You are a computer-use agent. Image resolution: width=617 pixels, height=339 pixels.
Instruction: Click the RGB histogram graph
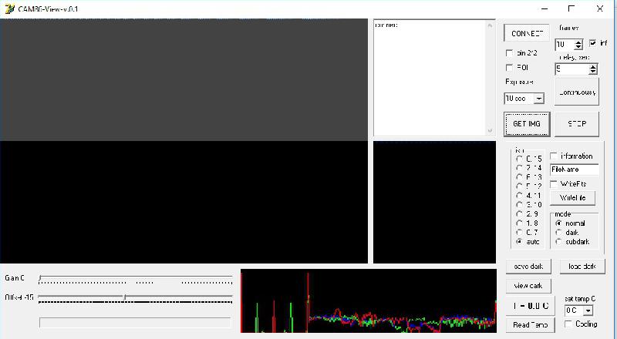click(369, 300)
